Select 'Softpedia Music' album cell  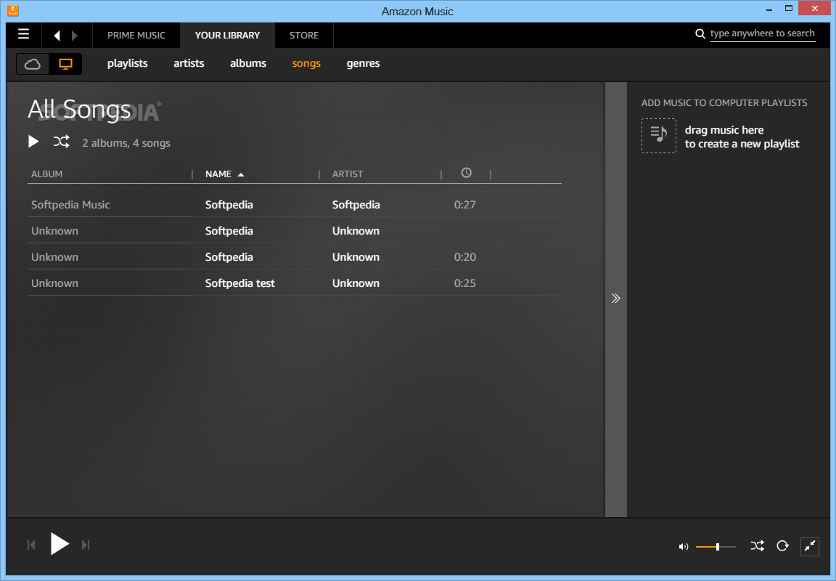(70, 205)
